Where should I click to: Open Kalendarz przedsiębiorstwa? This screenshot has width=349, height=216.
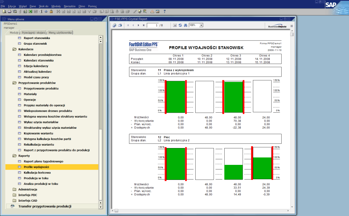tap(43, 55)
